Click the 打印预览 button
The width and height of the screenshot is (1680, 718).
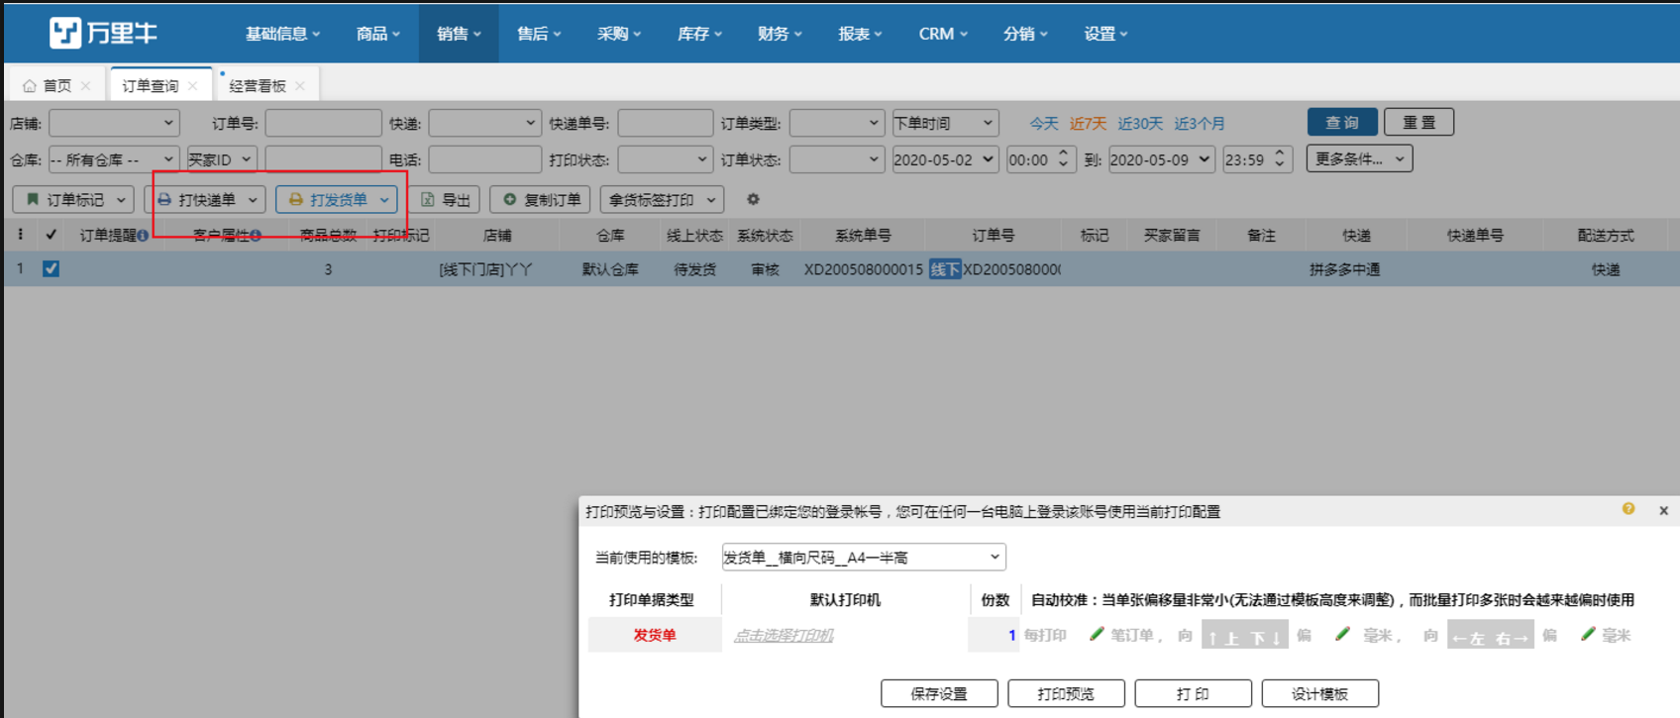click(1066, 693)
